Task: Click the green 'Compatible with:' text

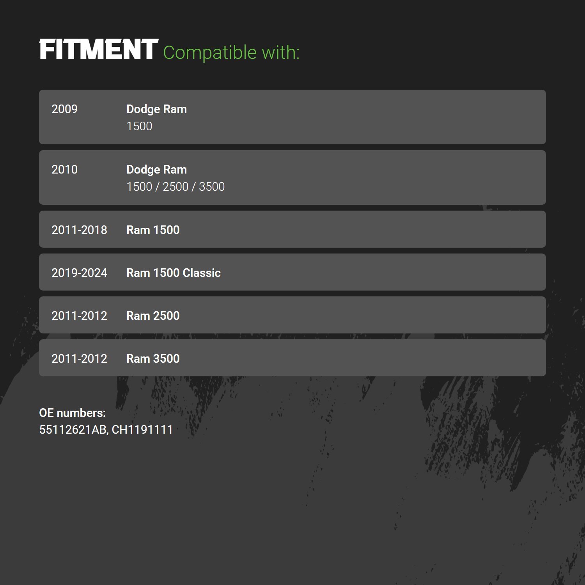Action: [x=231, y=53]
